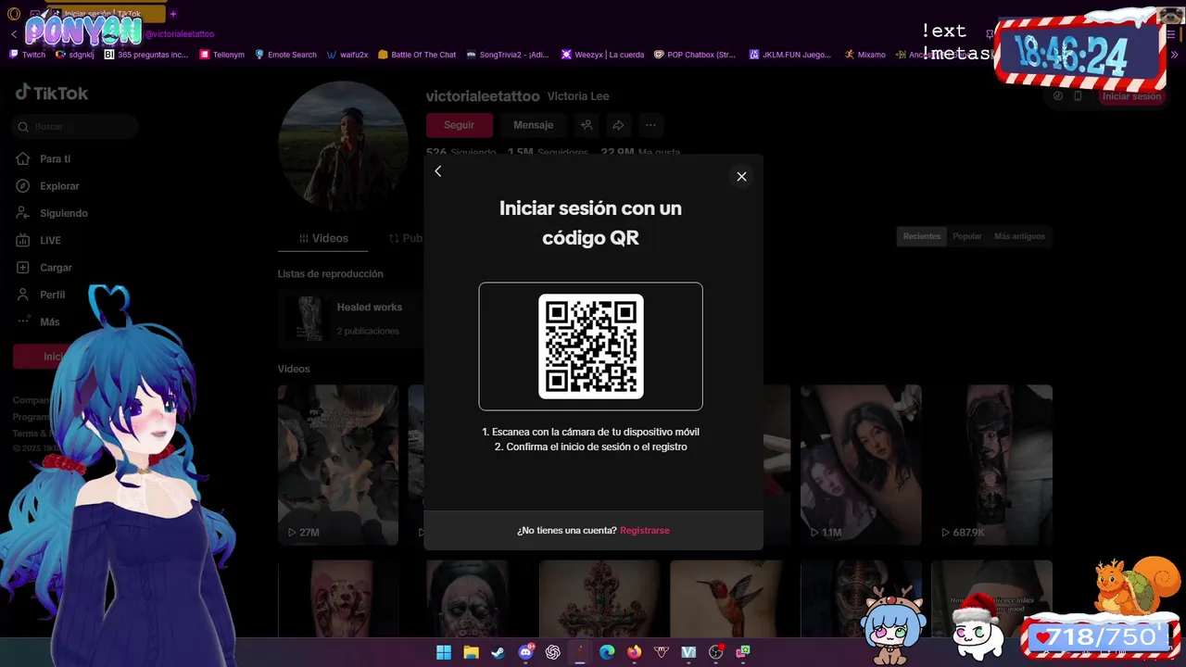Viewport: 1186px width, 667px height.
Task: Open the profile three-dots options
Action: click(650, 125)
